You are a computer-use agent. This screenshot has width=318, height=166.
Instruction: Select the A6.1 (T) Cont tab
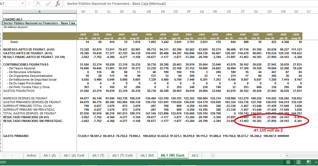pyautogui.click(x=123, y=155)
